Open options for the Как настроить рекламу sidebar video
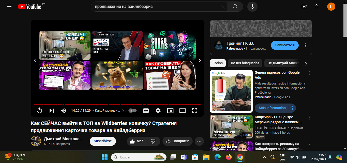 point(309,145)
